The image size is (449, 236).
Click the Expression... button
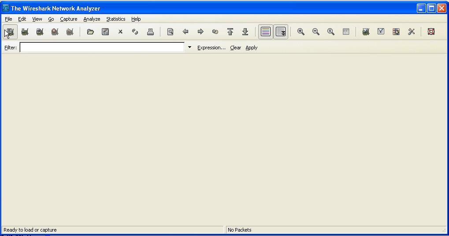click(x=211, y=48)
